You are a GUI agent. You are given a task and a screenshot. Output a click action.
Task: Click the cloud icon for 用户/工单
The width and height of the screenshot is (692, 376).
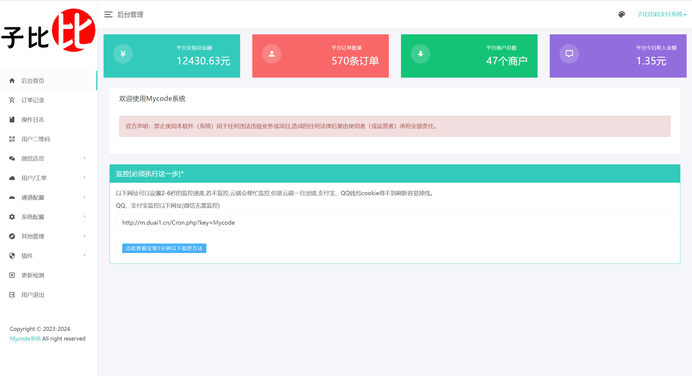point(12,178)
